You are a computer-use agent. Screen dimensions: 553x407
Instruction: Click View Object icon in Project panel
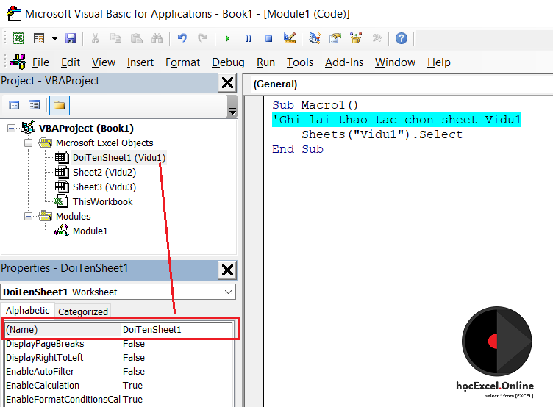tap(35, 105)
